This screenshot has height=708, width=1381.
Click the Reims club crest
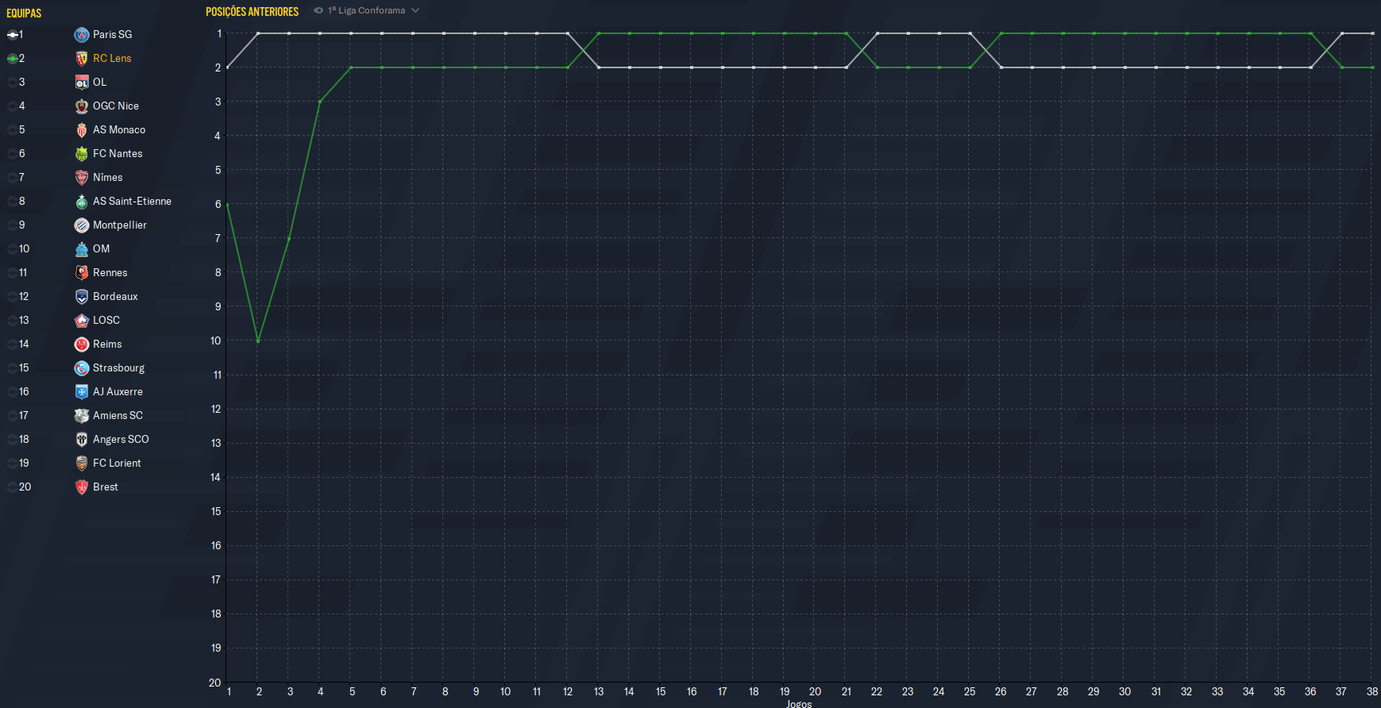82,344
